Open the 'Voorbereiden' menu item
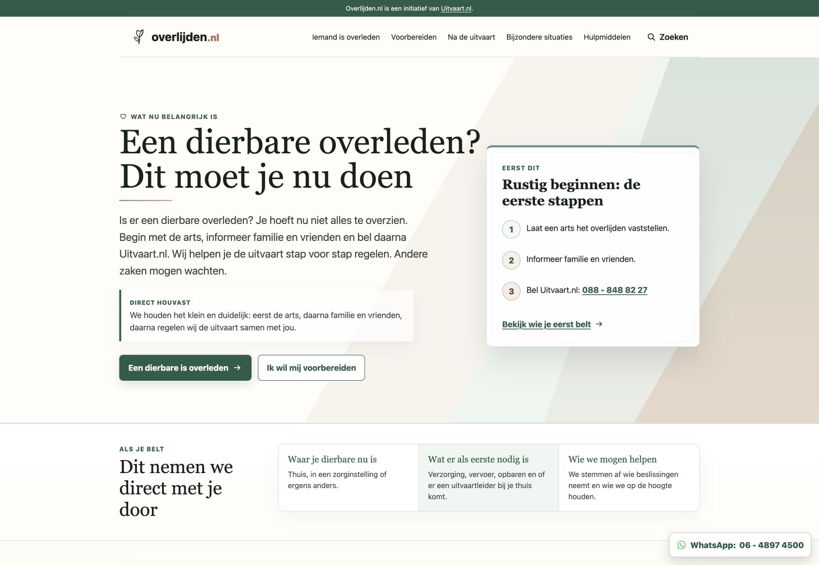Image resolution: width=819 pixels, height=565 pixels. click(414, 37)
